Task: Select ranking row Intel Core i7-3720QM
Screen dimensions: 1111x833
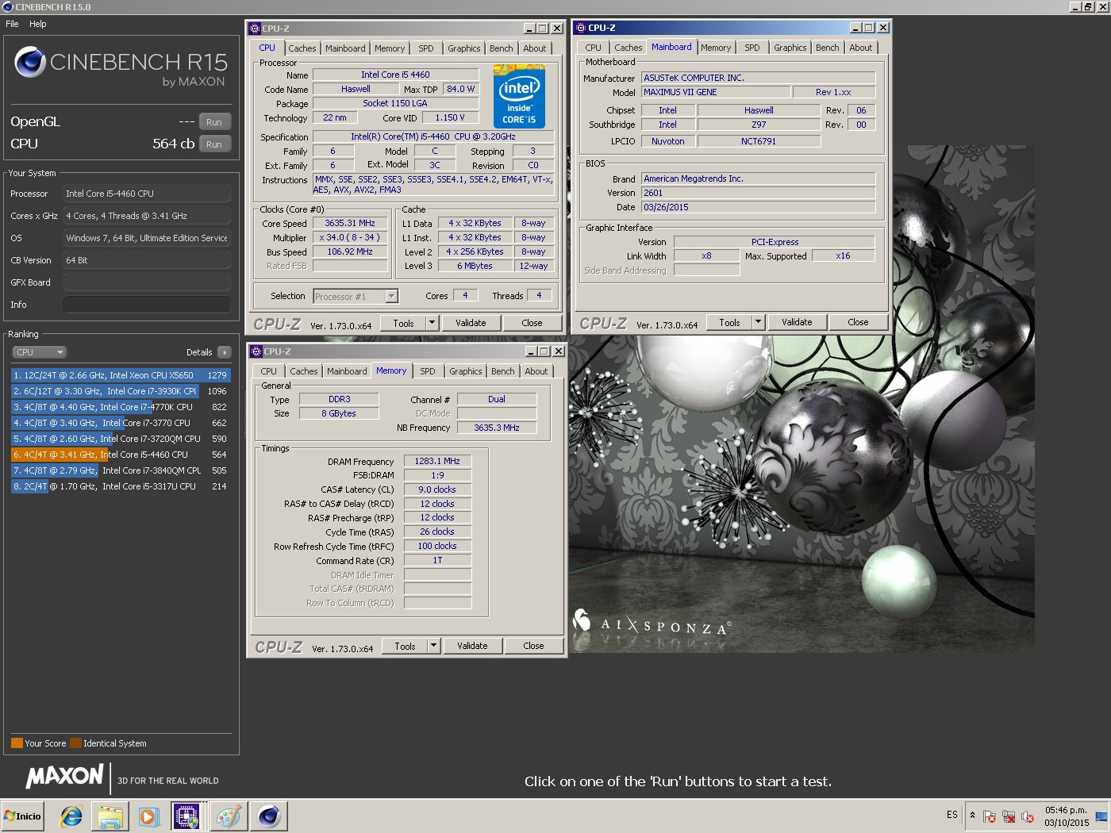Action: [x=121, y=439]
